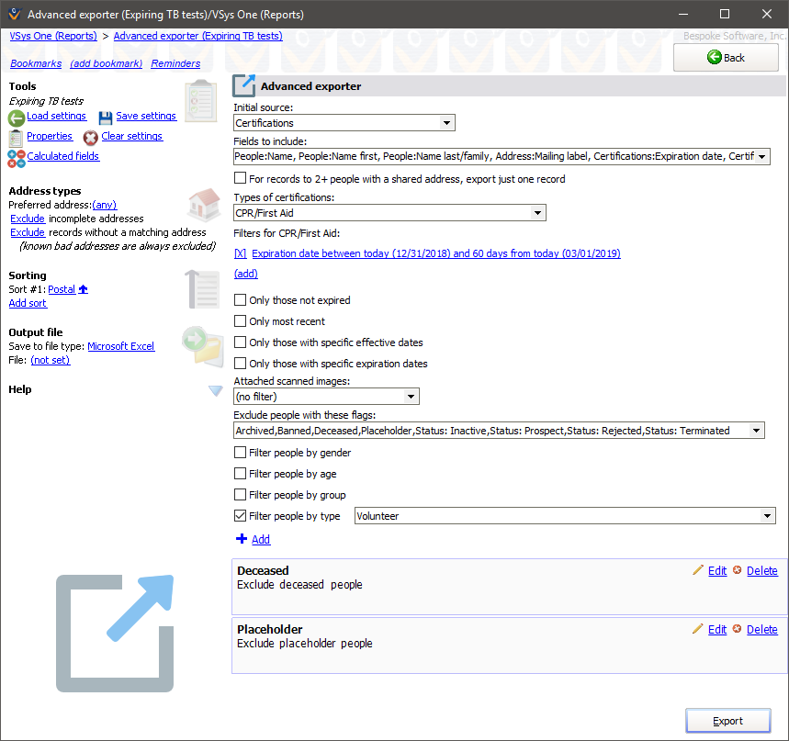The height and width of the screenshot is (741, 789).
Task: Uncheck Filter people by type
Action: 240,515
